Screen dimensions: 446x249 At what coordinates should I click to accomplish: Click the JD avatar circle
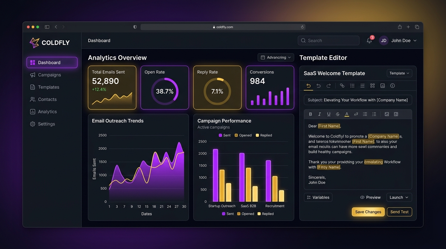[384, 41]
